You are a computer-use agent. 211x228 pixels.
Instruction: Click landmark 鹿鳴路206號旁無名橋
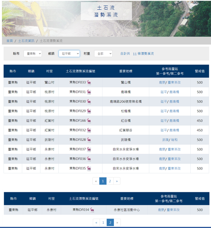tap(126, 102)
